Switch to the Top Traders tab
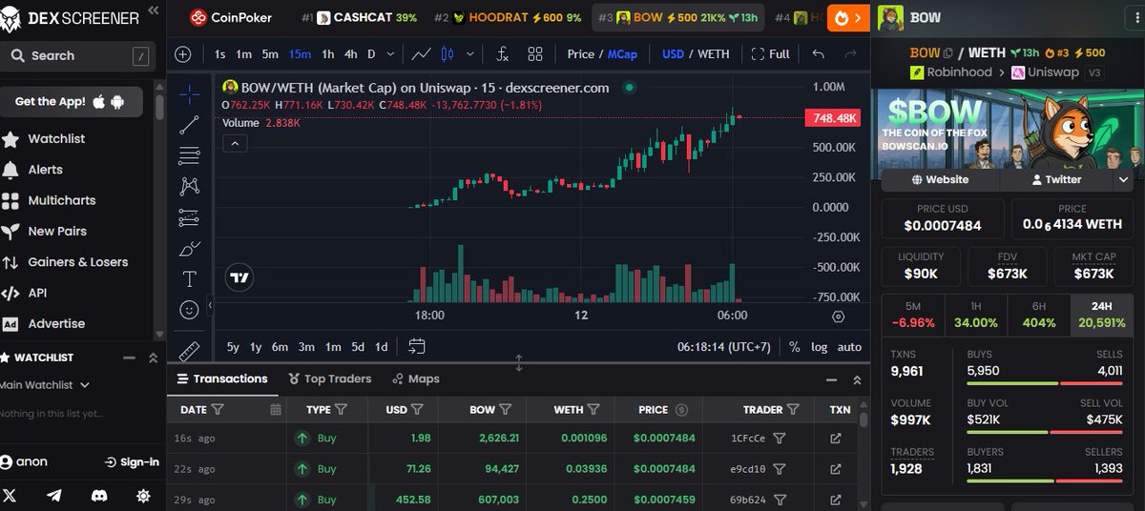 coord(330,378)
